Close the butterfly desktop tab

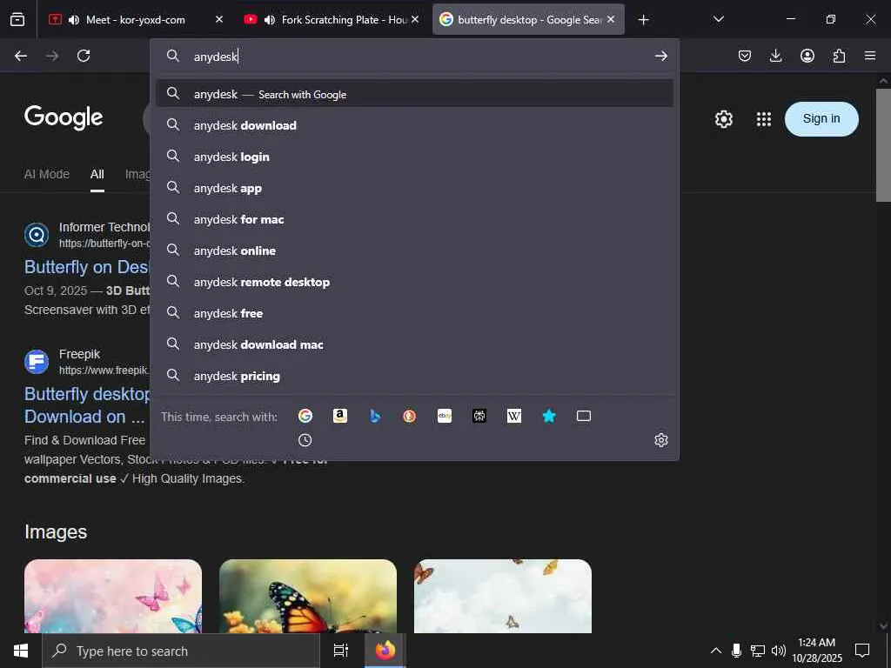pyautogui.click(x=611, y=19)
